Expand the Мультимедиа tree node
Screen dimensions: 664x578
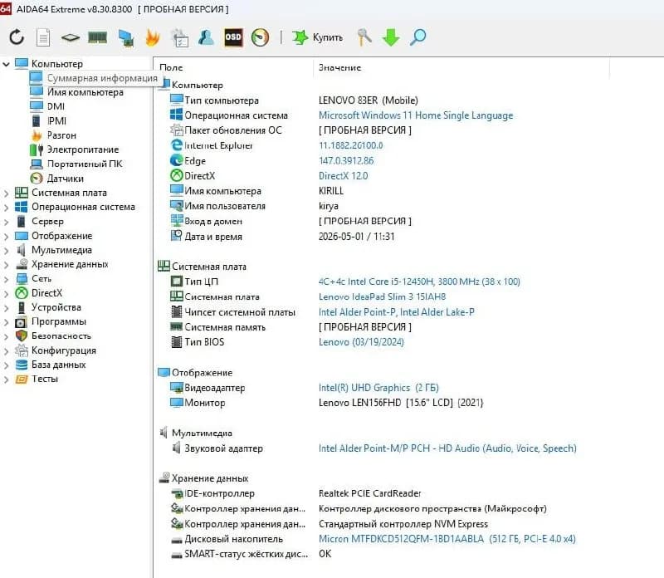[6, 251]
